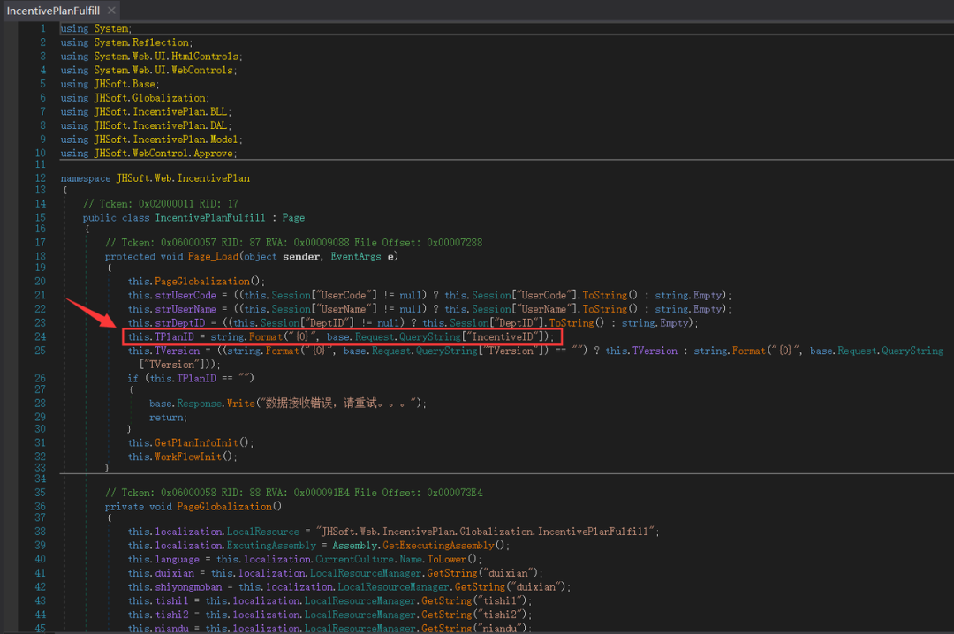Click System.Web.UI.HtmlControls namespace on line 3

pos(167,57)
